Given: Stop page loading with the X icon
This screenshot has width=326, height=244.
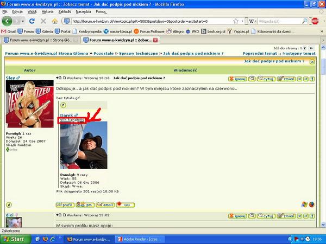Looking at the screenshot, I should (42, 21).
